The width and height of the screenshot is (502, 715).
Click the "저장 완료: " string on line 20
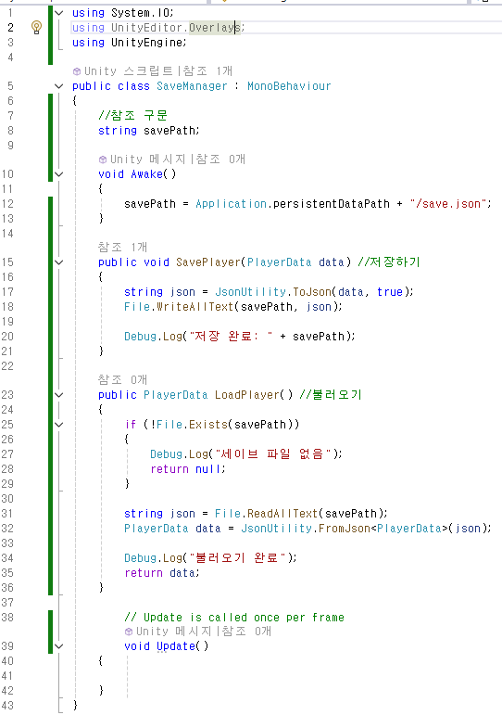(231, 336)
